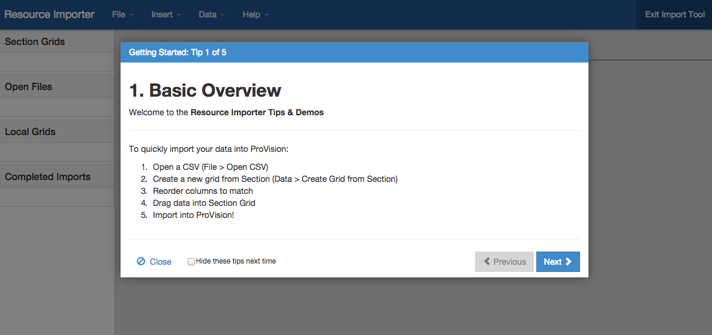Click the ban-circle icon beside Close

pos(141,262)
